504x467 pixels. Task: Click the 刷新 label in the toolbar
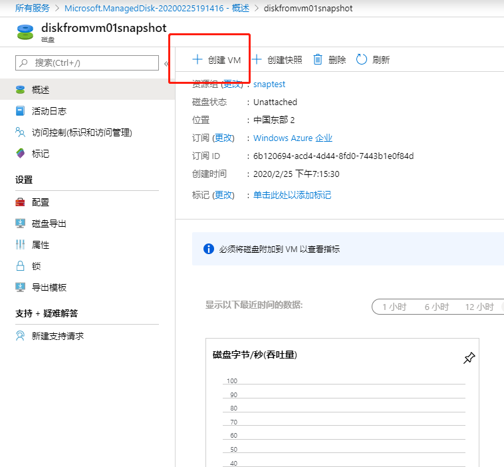point(381,60)
